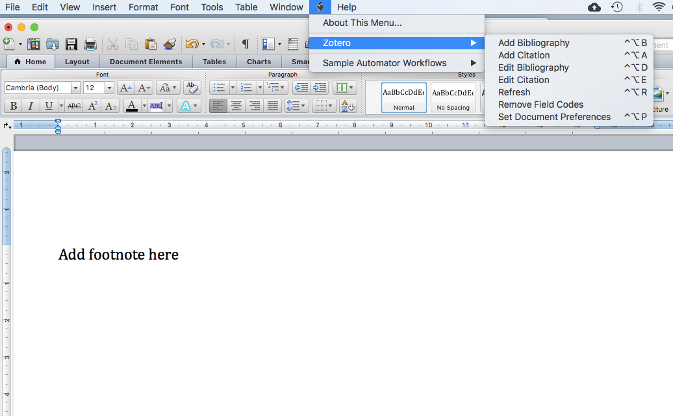Image resolution: width=673 pixels, height=416 pixels.
Task: Apply font color swatch
Action: 132,106
